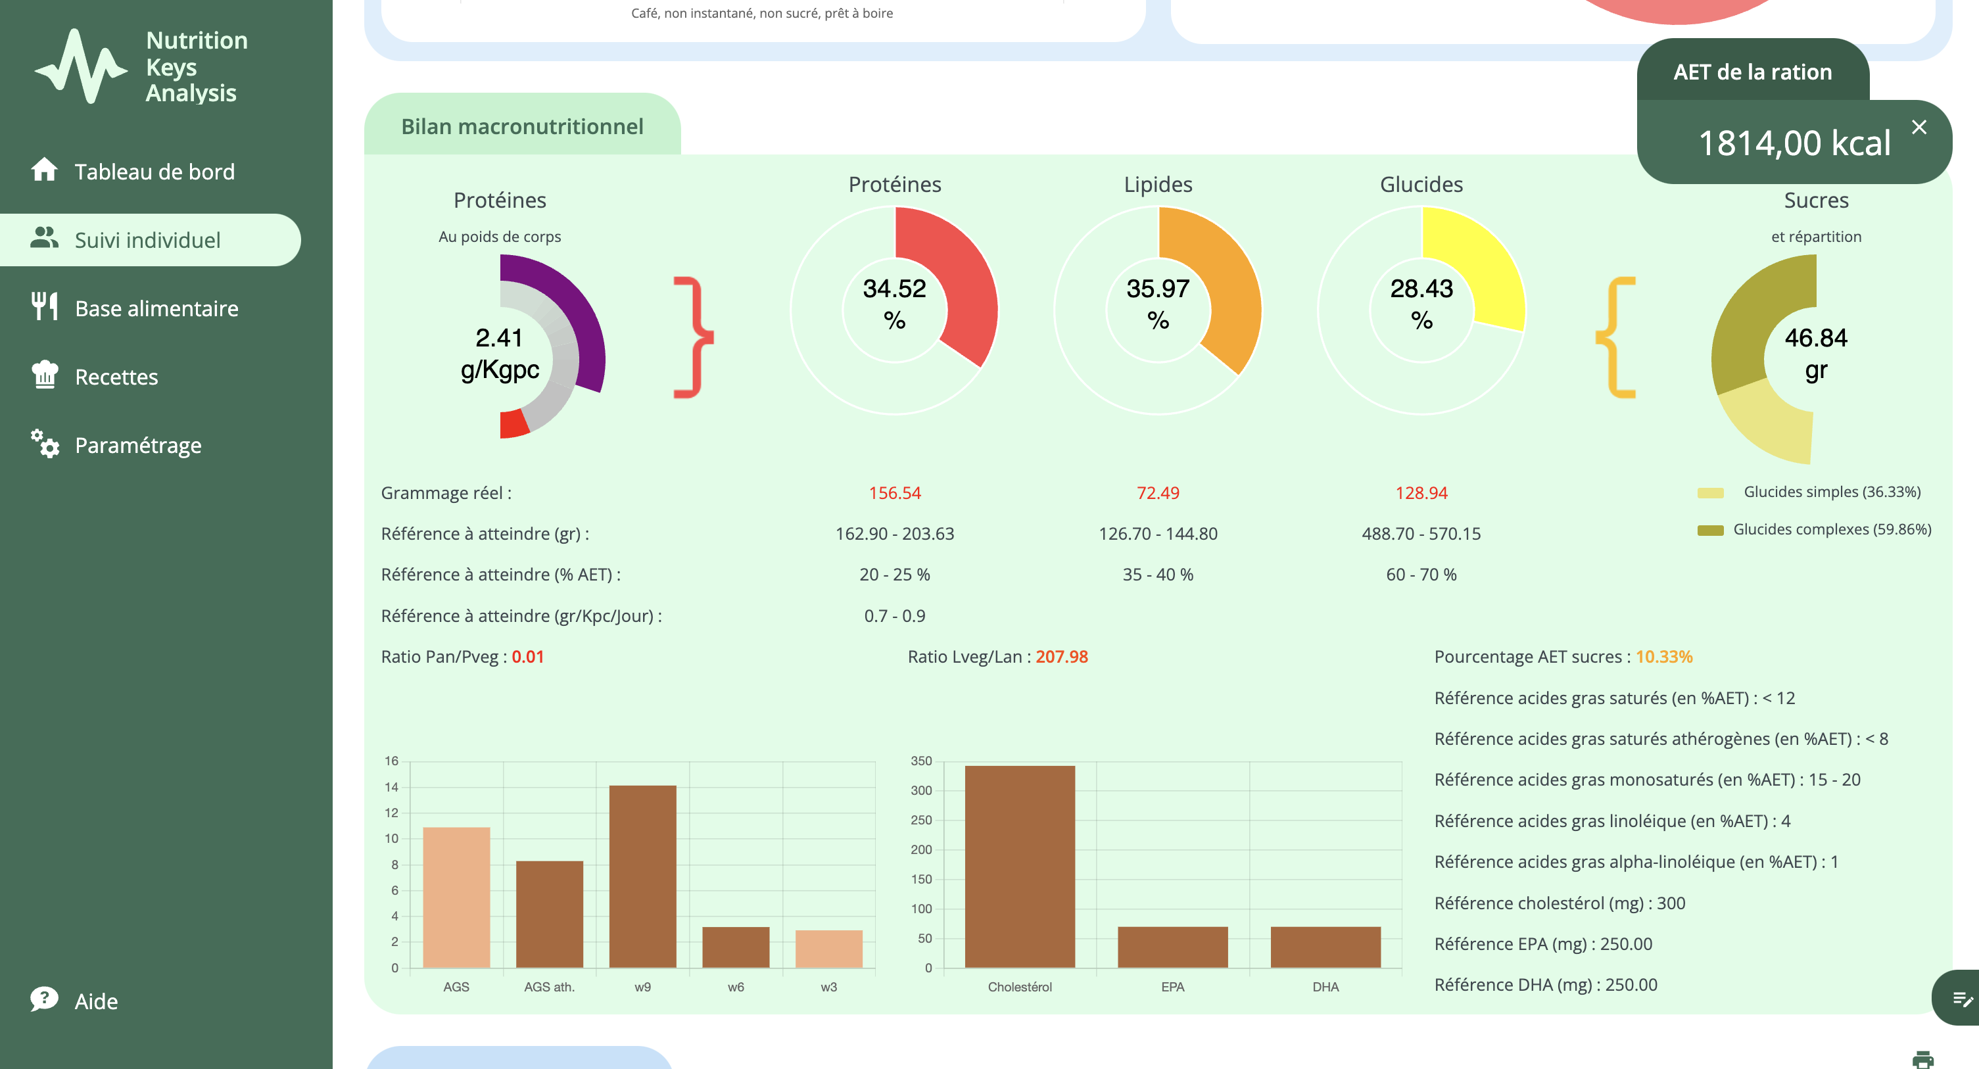Viewport: 1979px width, 1069px height.
Task: Open Recettes via the chef hat icon
Action: click(45, 376)
